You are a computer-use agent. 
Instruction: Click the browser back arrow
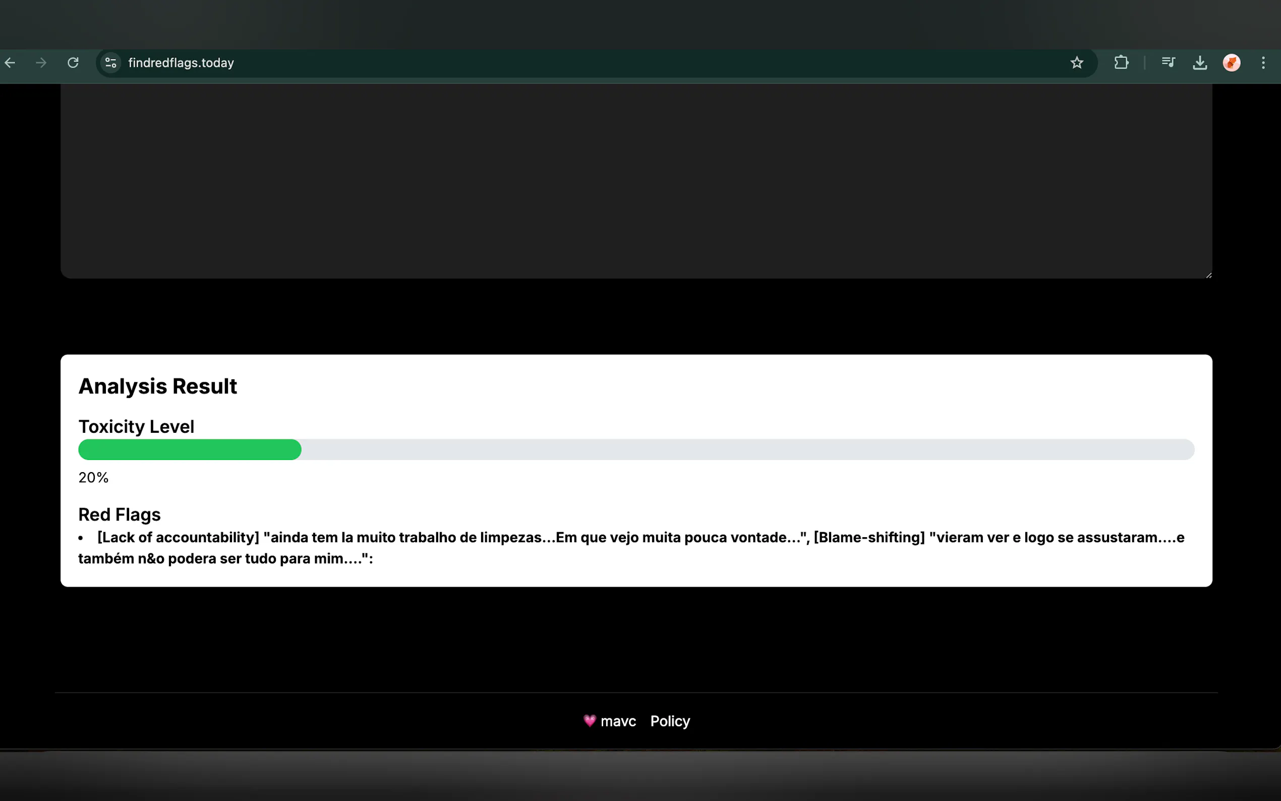10,63
